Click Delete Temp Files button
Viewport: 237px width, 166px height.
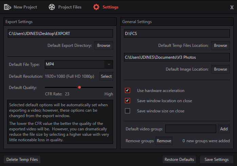(x=22, y=159)
